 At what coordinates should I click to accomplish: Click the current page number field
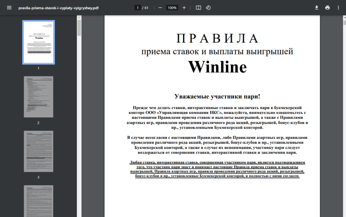coord(138,8)
